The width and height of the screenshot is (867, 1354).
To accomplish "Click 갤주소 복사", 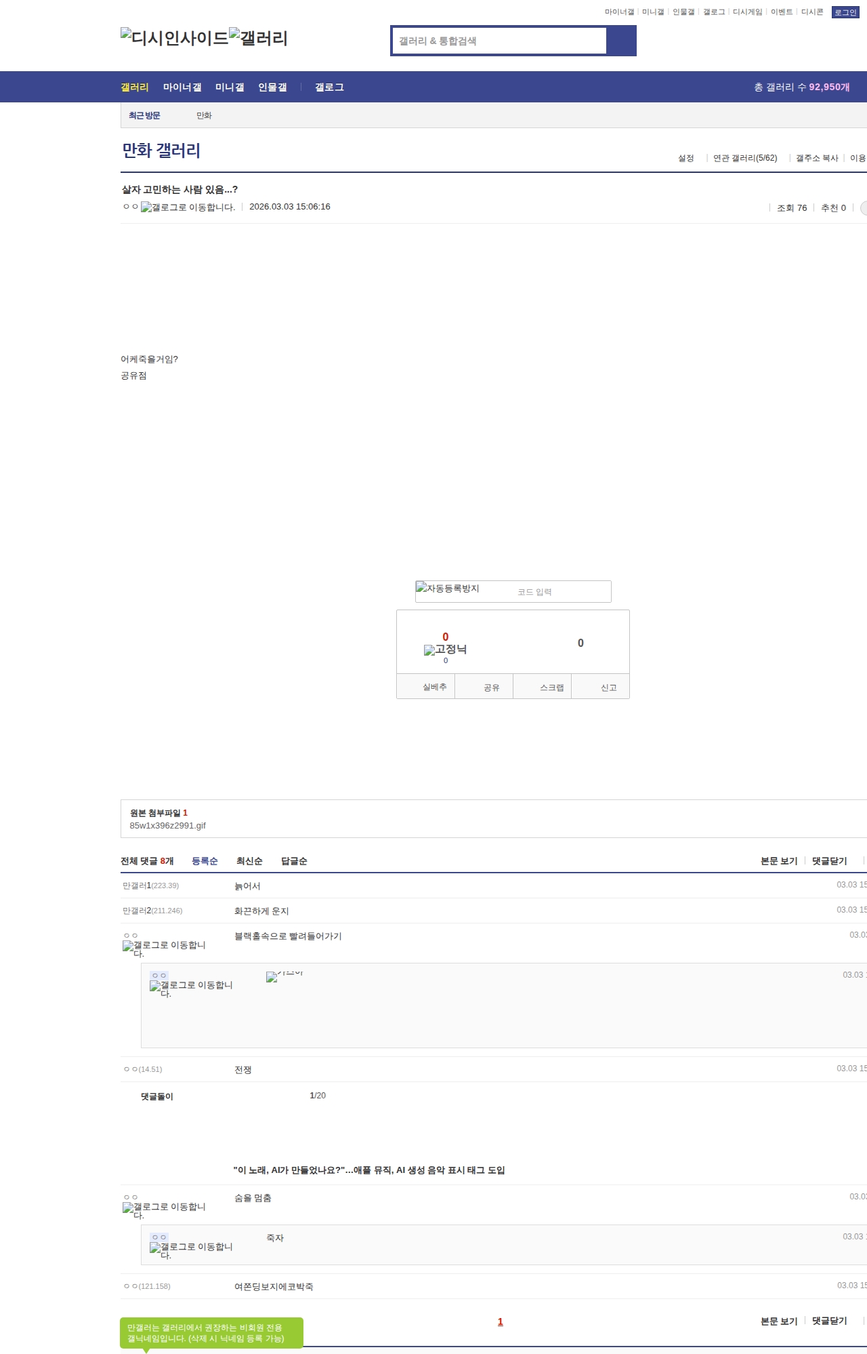I will pyautogui.click(x=817, y=158).
